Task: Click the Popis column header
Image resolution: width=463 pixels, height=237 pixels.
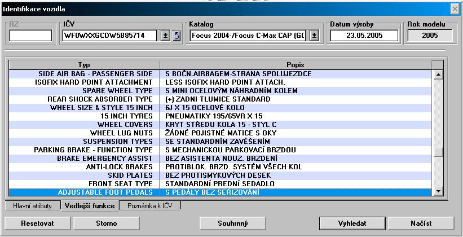Action: pyautogui.click(x=296, y=64)
